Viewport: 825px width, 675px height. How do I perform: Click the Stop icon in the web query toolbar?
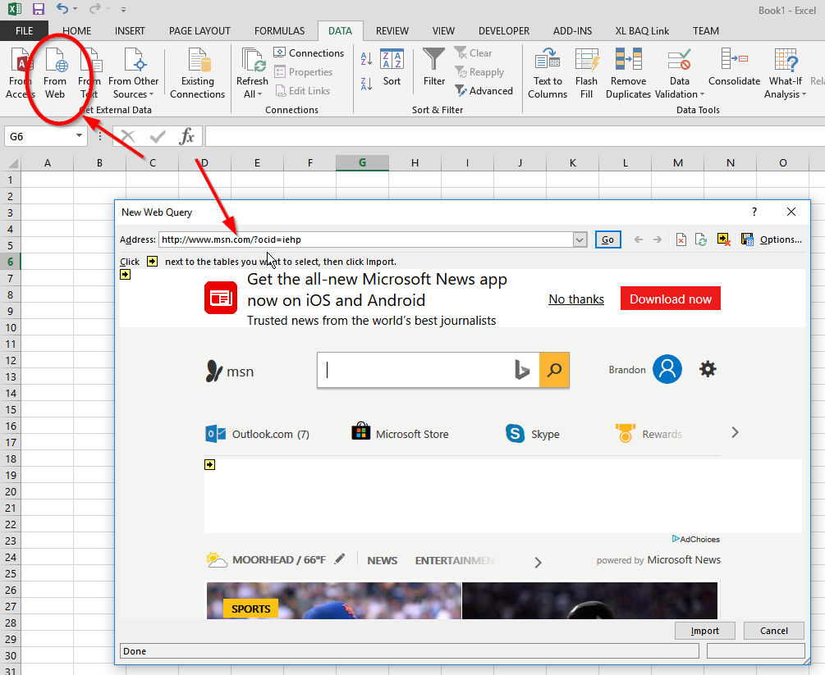point(681,239)
